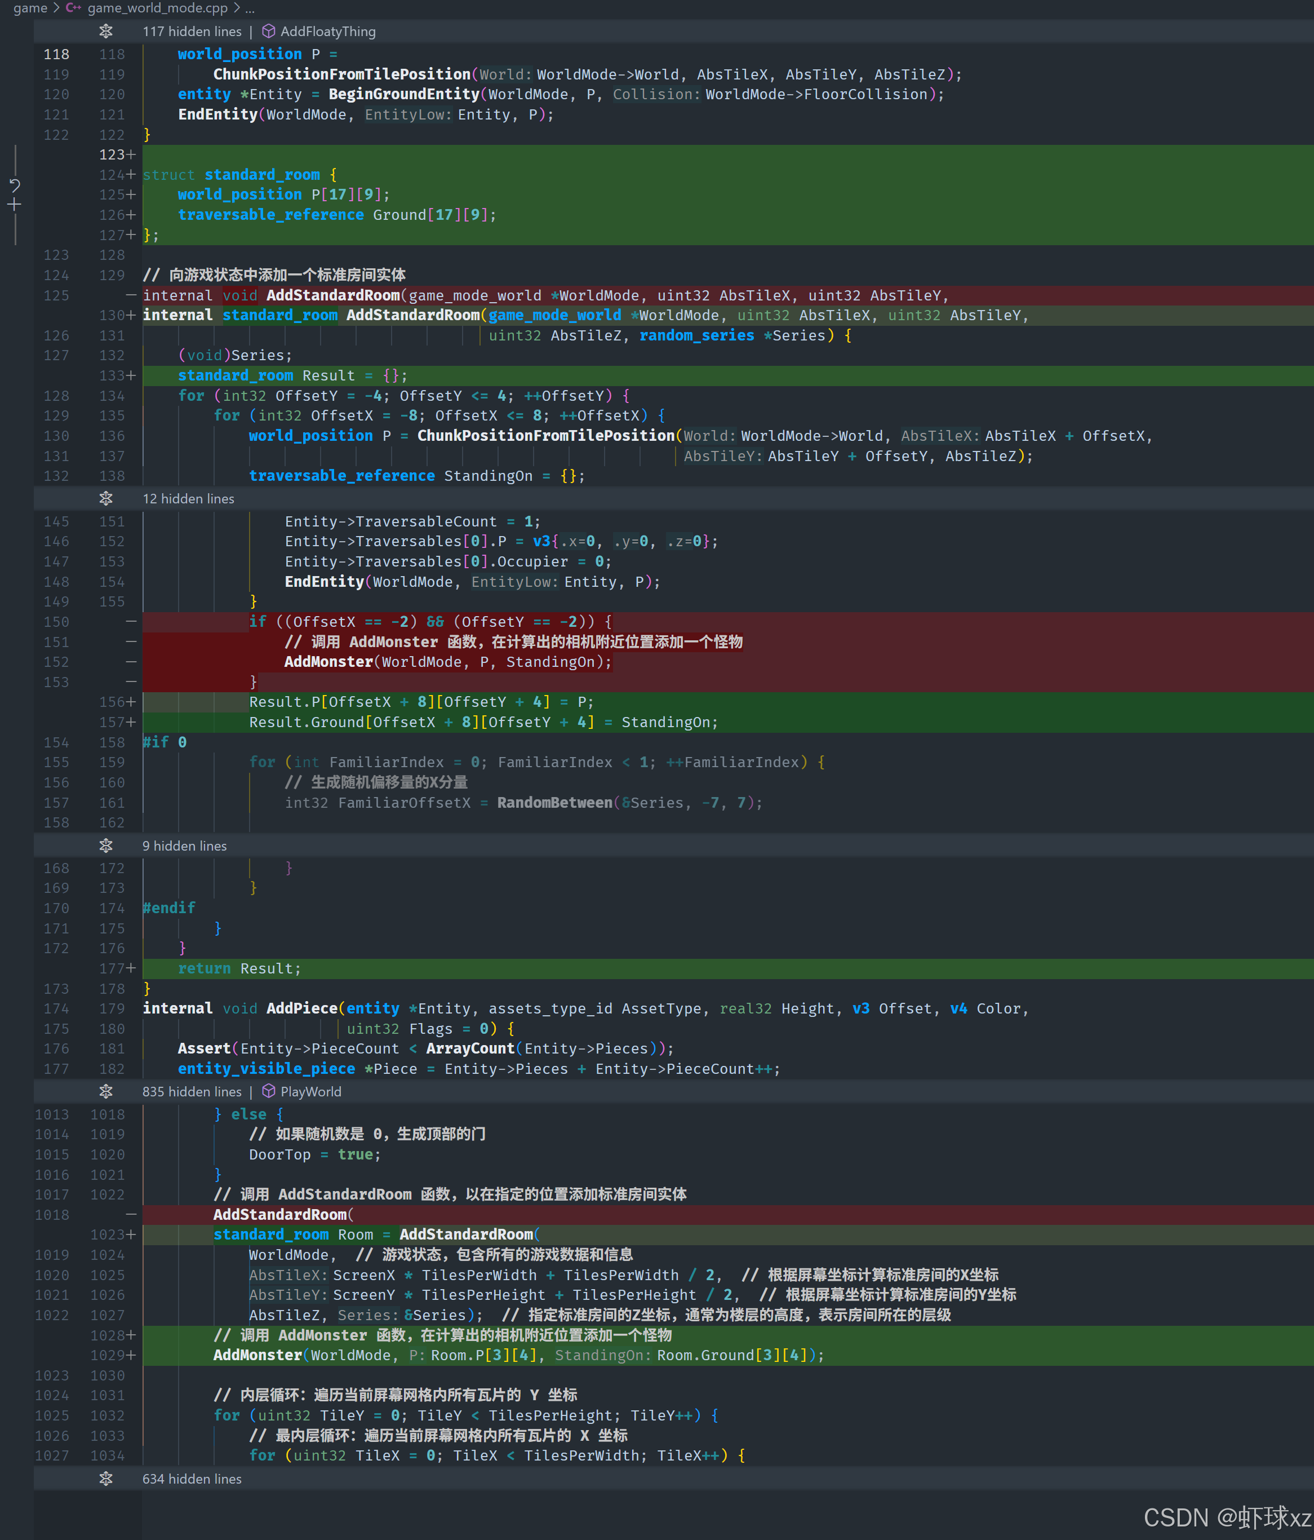Reveal the 835 hidden lines using its unfold icon
1314x1540 pixels.
click(x=105, y=1091)
